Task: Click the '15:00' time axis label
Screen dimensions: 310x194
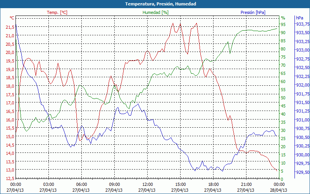Action: (180, 184)
